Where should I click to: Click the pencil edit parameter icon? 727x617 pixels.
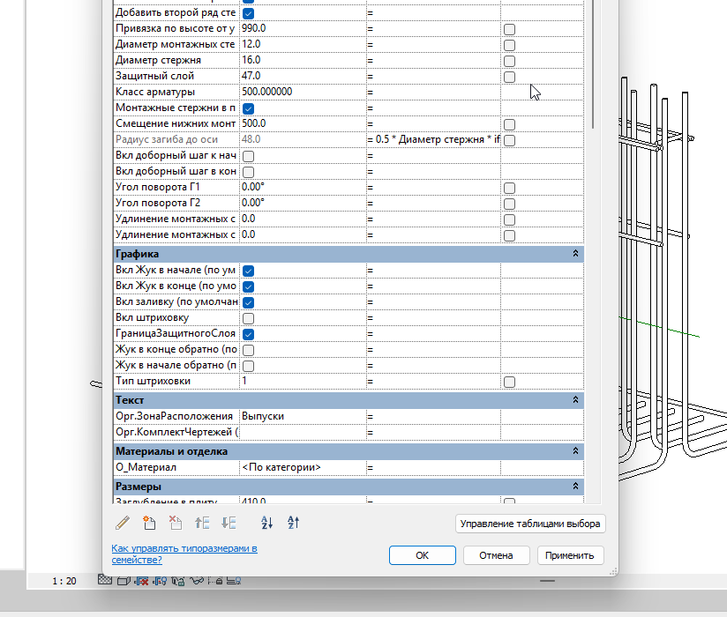click(123, 523)
